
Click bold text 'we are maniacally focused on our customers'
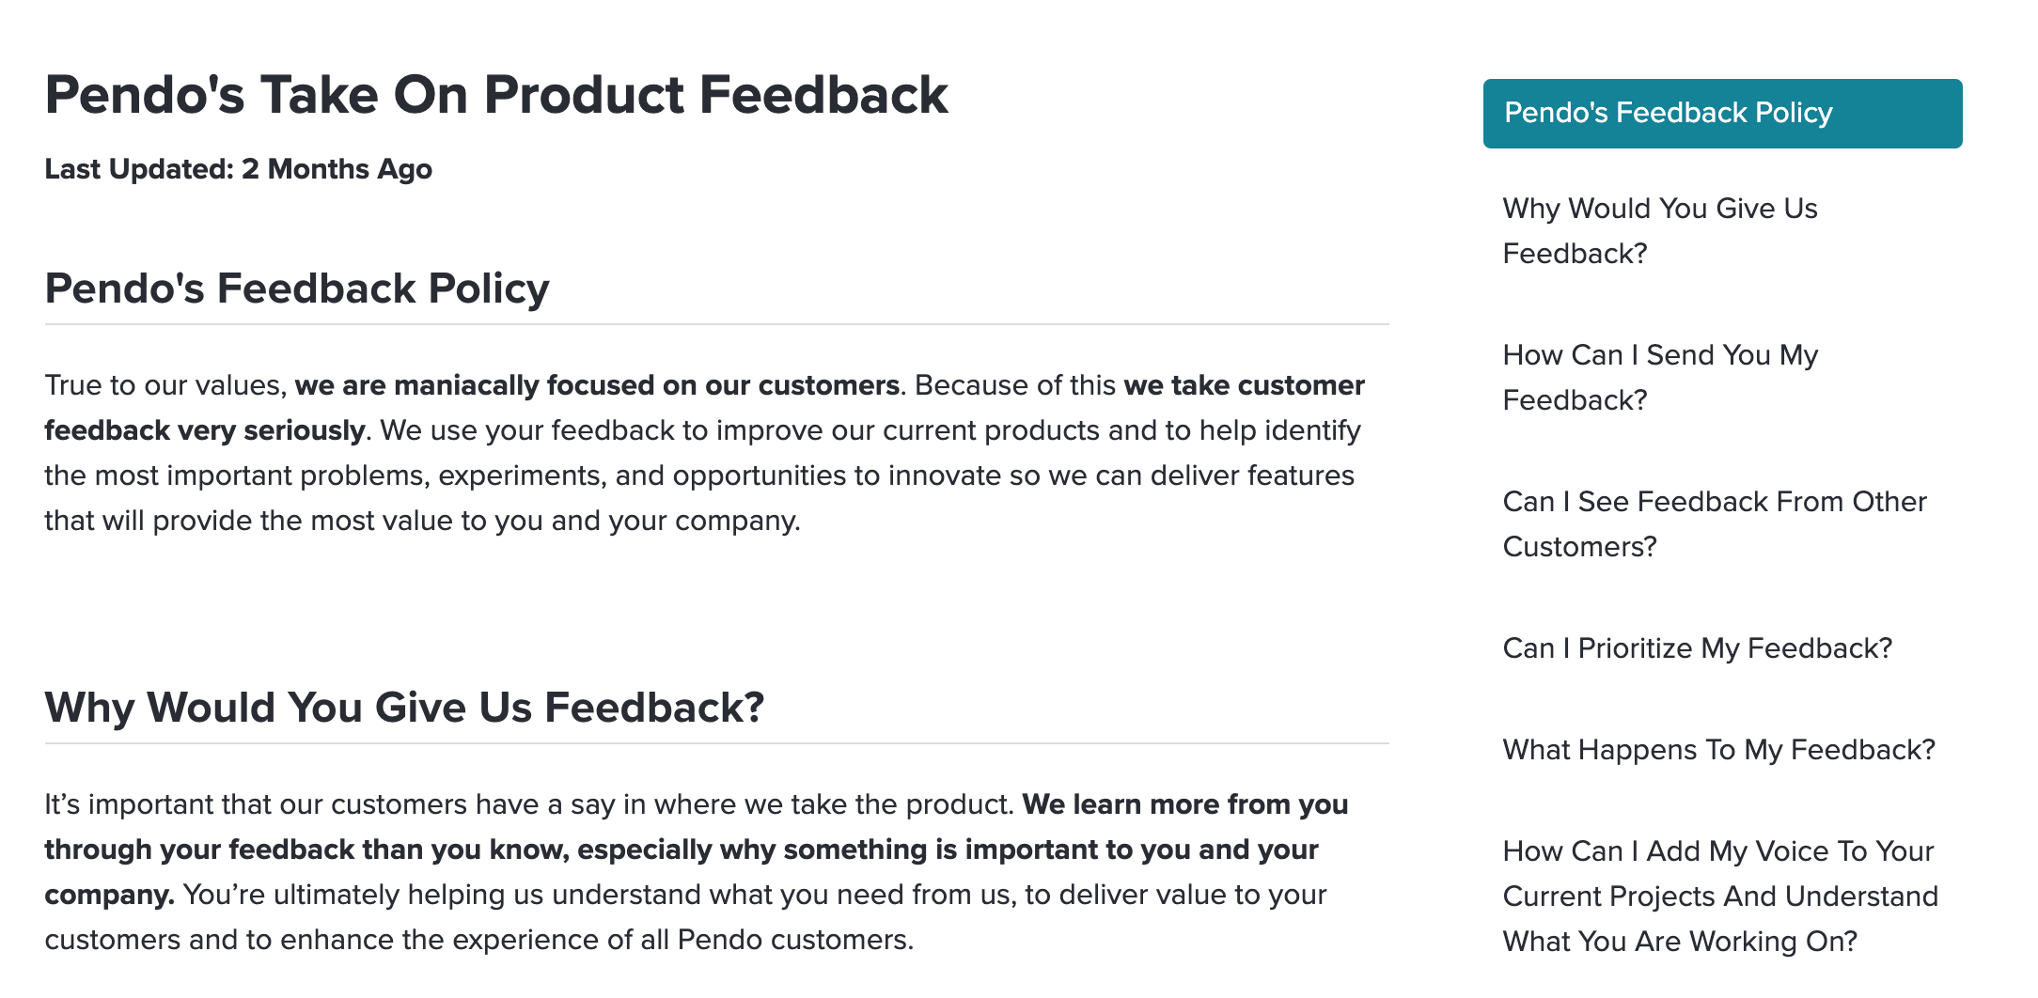point(597,385)
